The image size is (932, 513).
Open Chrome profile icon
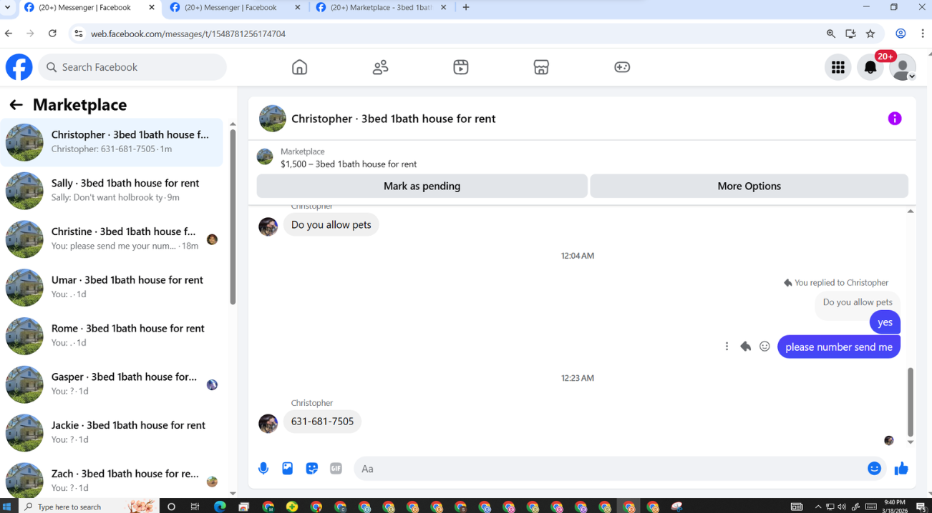coord(901,34)
